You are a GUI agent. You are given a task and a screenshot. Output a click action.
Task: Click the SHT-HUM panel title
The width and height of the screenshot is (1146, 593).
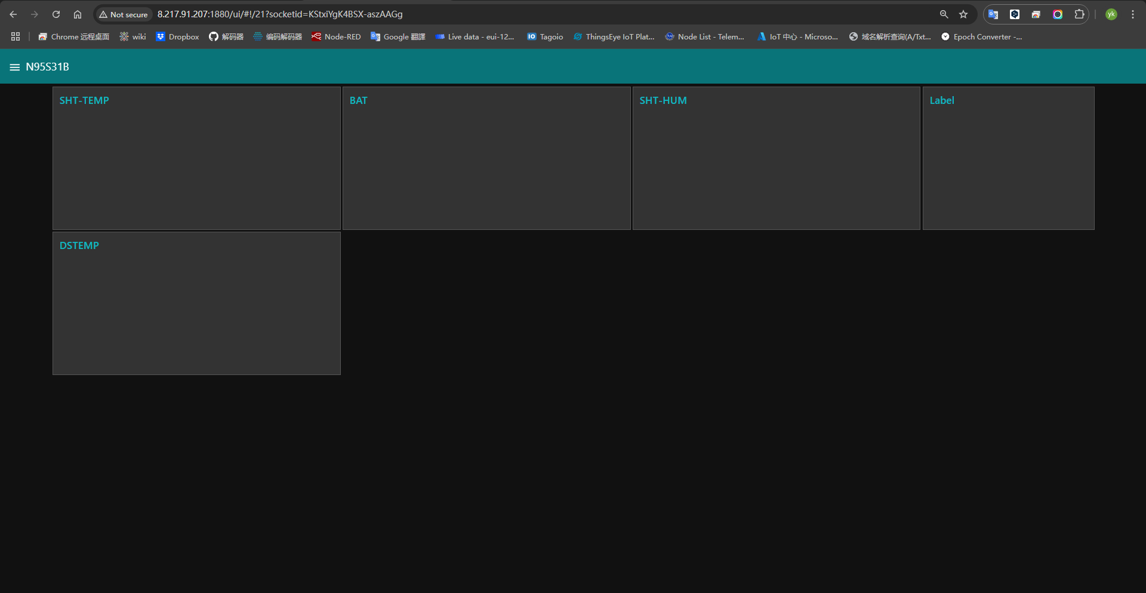[663, 100]
